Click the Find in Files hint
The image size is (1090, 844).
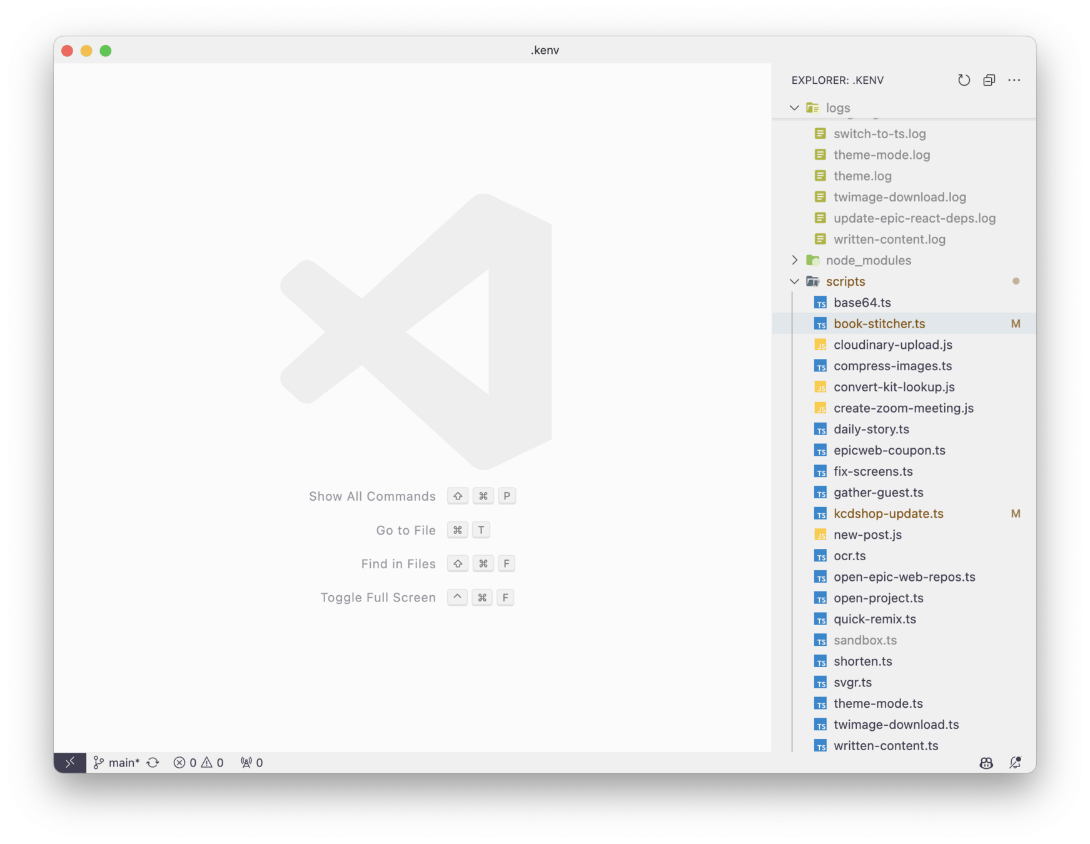pos(398,564)
